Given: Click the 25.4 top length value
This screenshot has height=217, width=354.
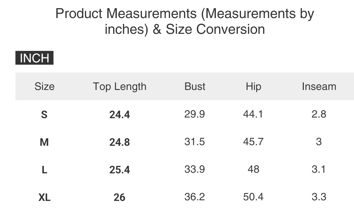Looking at the screenshot, I should point(119,170).
